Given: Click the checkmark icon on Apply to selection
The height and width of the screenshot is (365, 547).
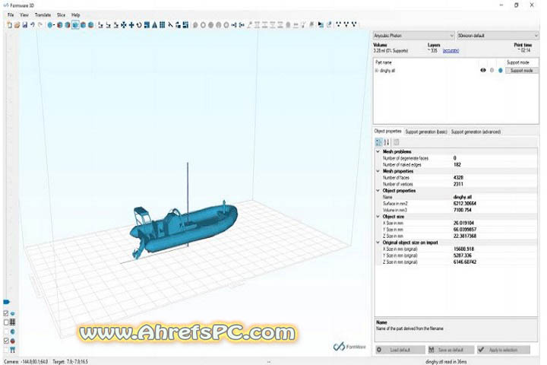Looking at the screenshot, I should point(482,350).
